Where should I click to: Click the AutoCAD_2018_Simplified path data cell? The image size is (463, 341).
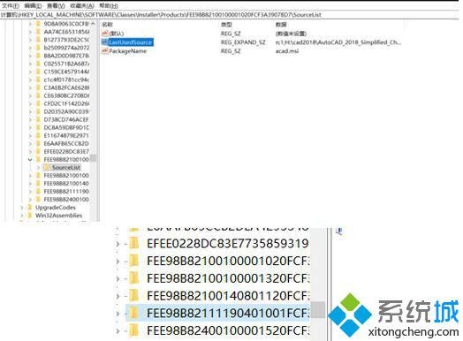tap(338, 42)
